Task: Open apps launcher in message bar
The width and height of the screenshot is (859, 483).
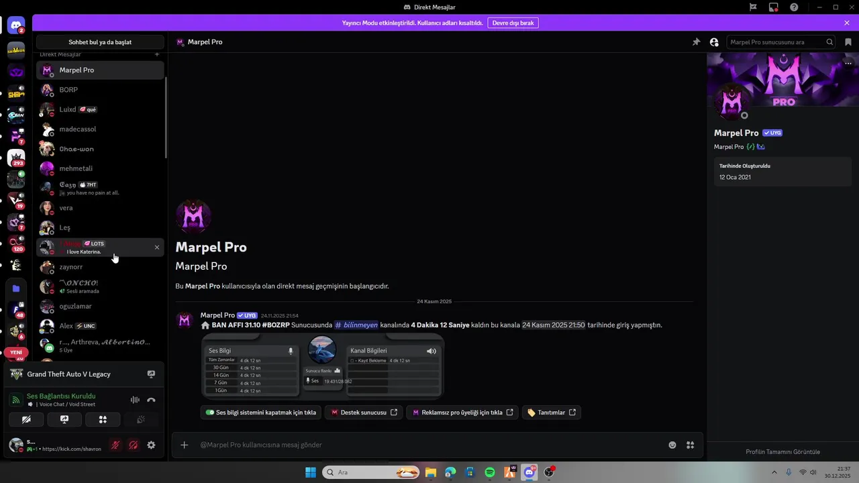Action: click(691, 445)
